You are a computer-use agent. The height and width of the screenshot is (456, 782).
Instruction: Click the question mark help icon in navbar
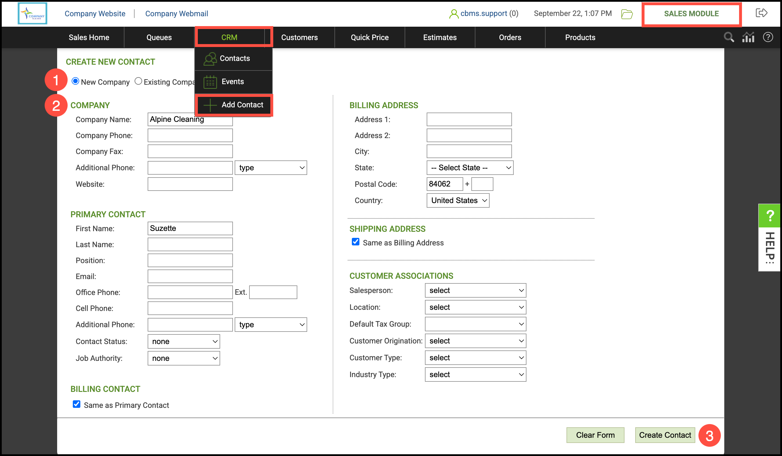768,37
